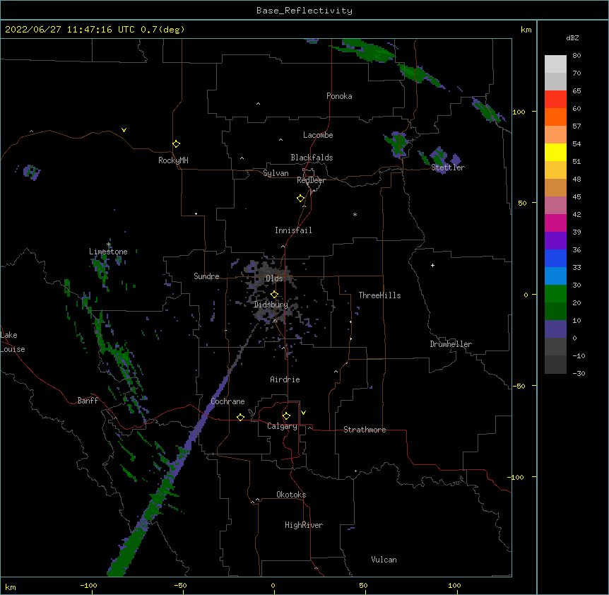Select the gold 51-48 dBZ legend color

coord(555,170)
